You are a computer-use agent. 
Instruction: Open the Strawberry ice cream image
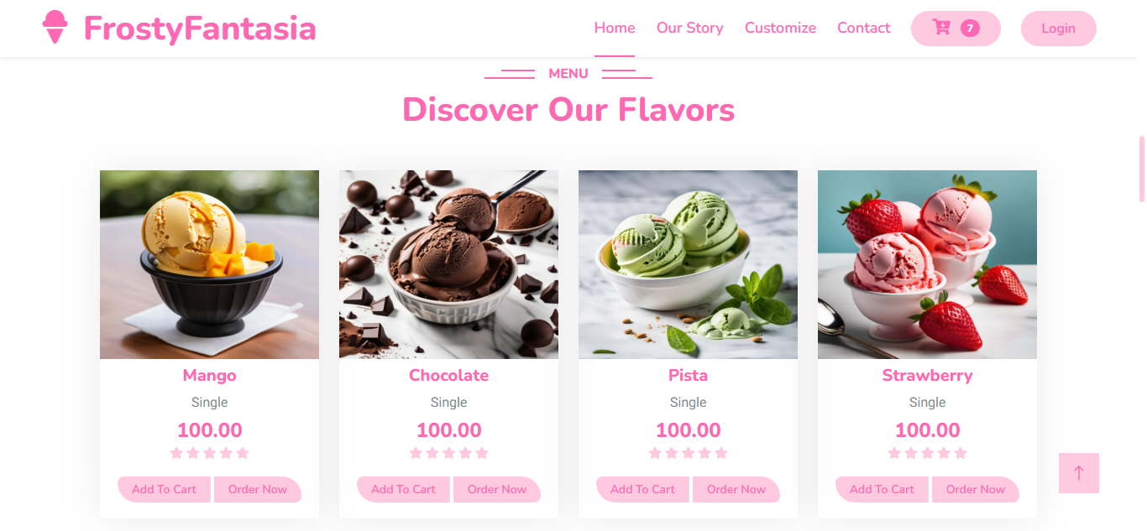pos(927,264)
